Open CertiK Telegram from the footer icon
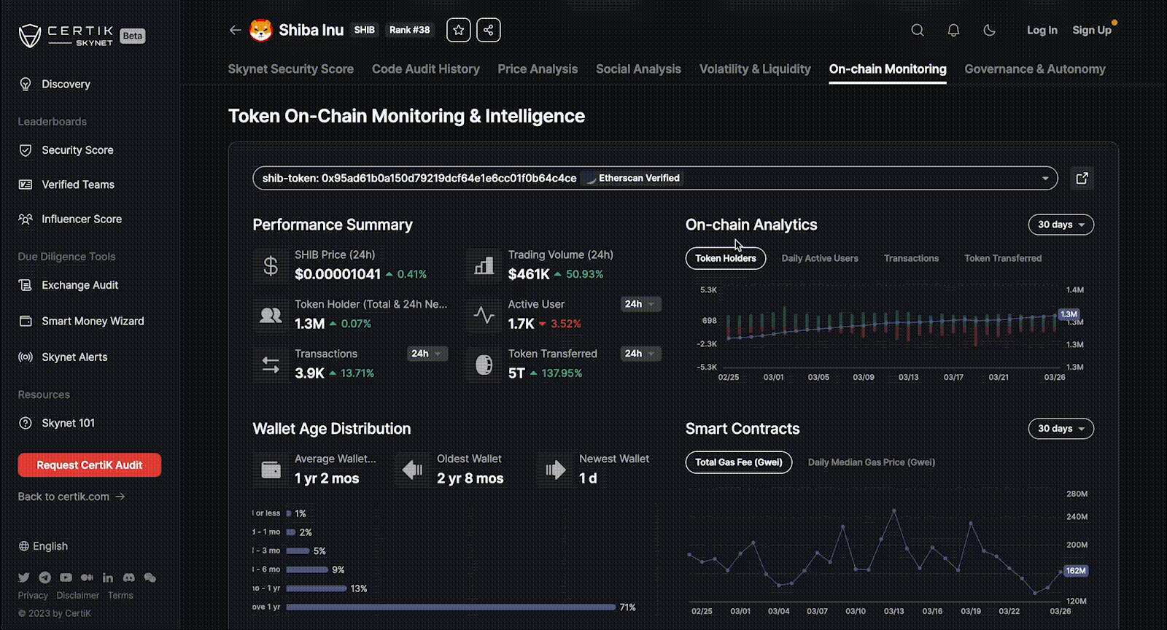Viewport: 1167px width, 630px height. coord(45,577)
